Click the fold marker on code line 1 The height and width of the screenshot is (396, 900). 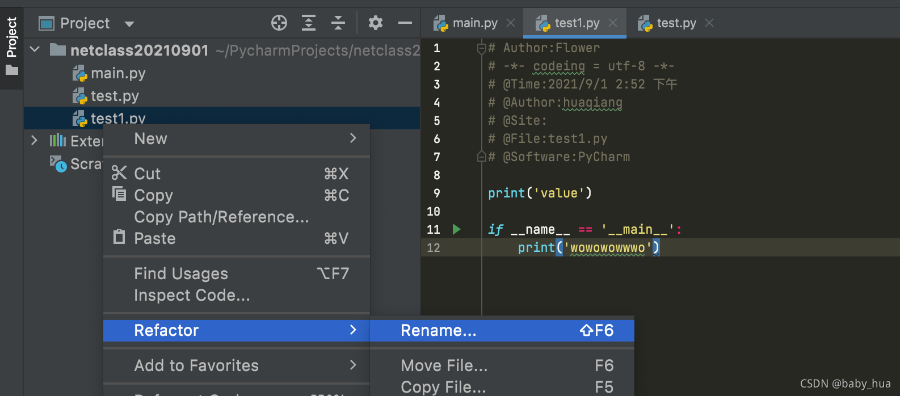point(482,48)
